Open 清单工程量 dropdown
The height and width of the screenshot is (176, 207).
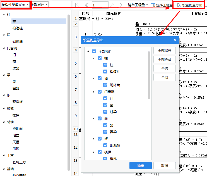pos(138,5)
